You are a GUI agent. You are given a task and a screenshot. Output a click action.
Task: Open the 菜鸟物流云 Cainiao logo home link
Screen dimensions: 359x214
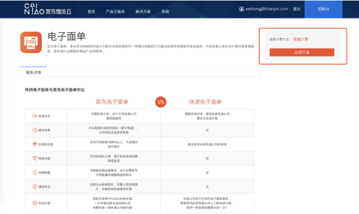[48, 9]
